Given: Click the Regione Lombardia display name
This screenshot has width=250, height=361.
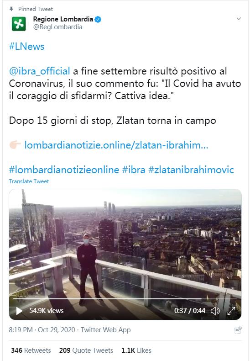Looking at the screenshot, I should point(63,19).
